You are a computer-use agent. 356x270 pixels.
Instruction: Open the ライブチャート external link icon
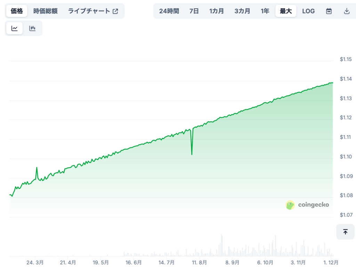click(x=115, y=11)
